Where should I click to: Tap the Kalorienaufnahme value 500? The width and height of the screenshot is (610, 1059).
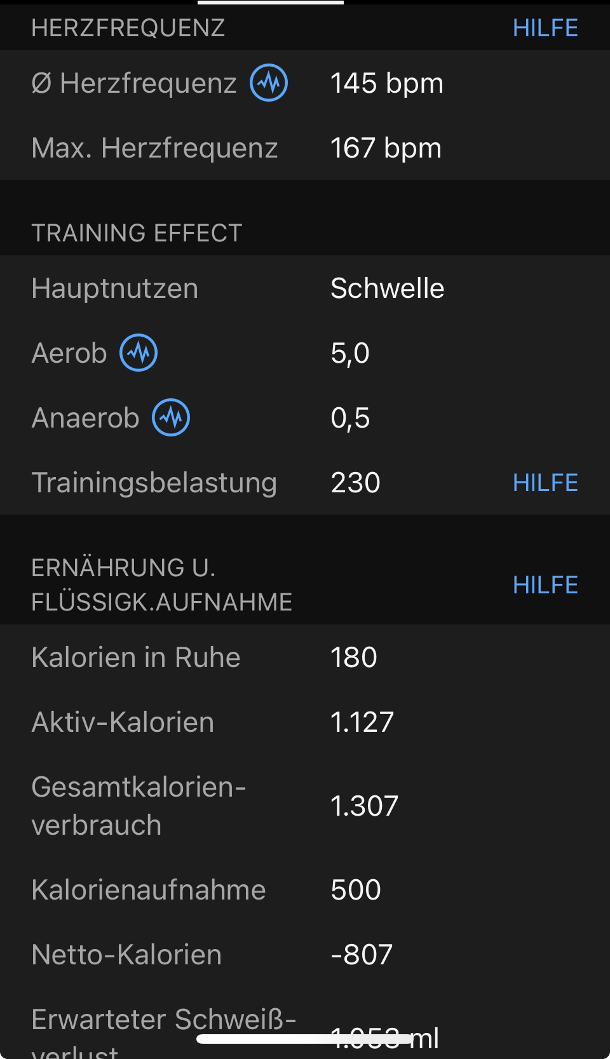pyautogui.click(x=355, y=890)
